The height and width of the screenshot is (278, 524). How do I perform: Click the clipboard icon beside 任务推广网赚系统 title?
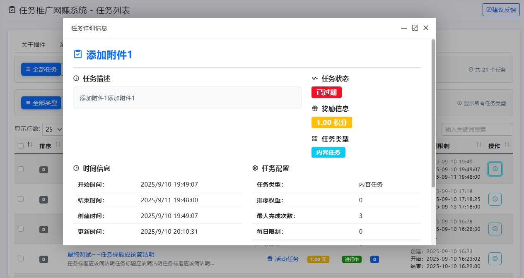point(11,10)
